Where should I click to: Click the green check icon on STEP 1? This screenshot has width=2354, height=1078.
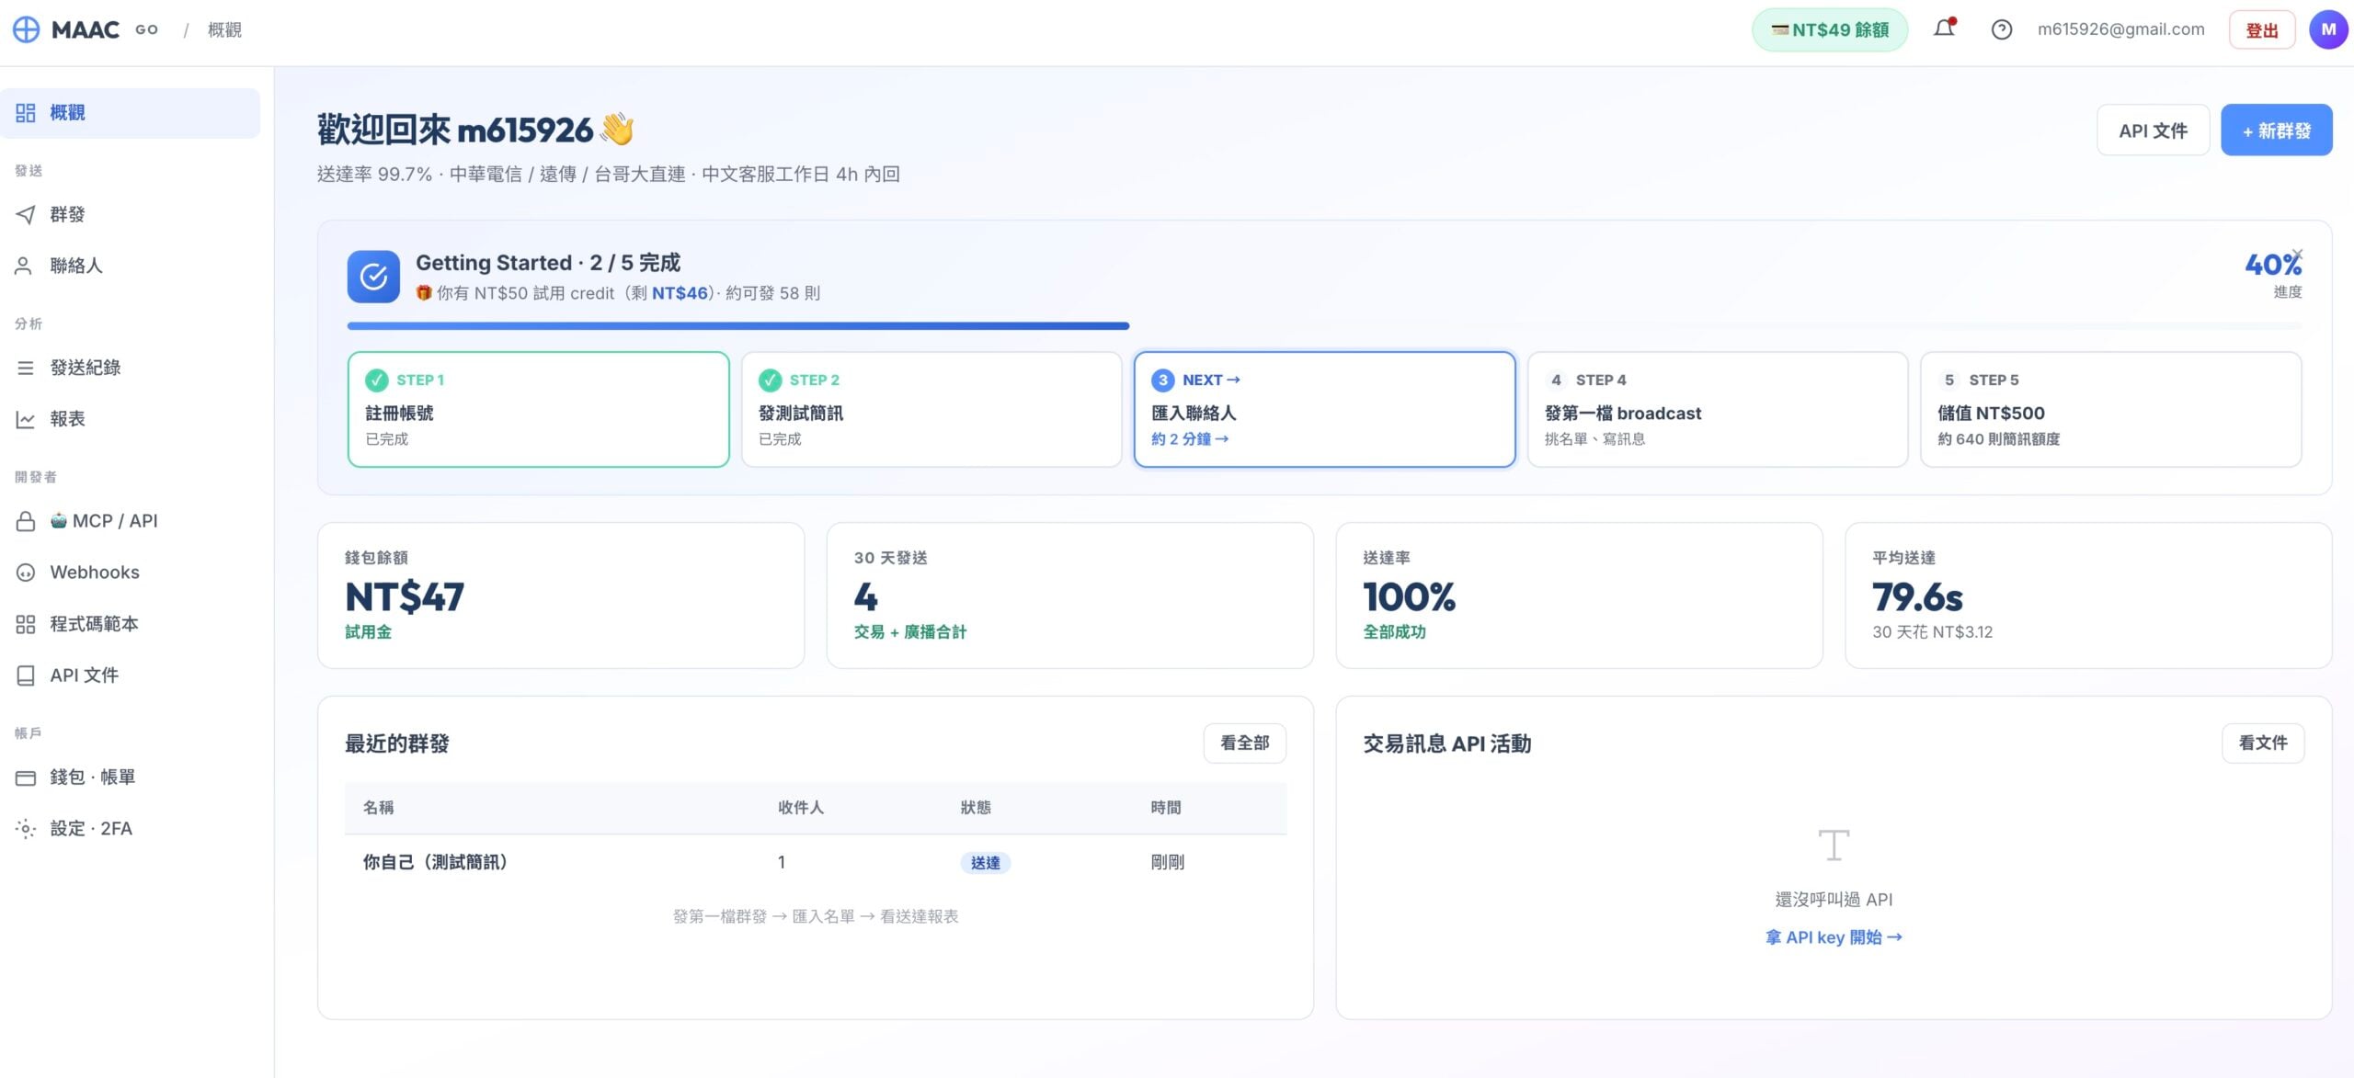(376, 380)
